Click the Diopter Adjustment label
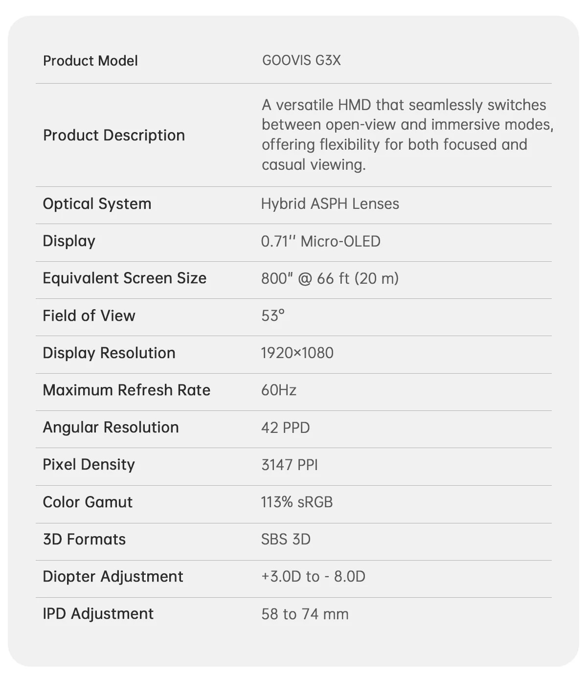The image size is (587, 700). tap(113, 576)
